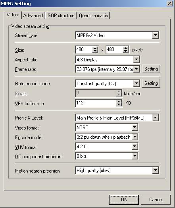The image size is (175, 208).
Task: Open the Video format NTSC dropdown
Action: (x=135, y=128)
